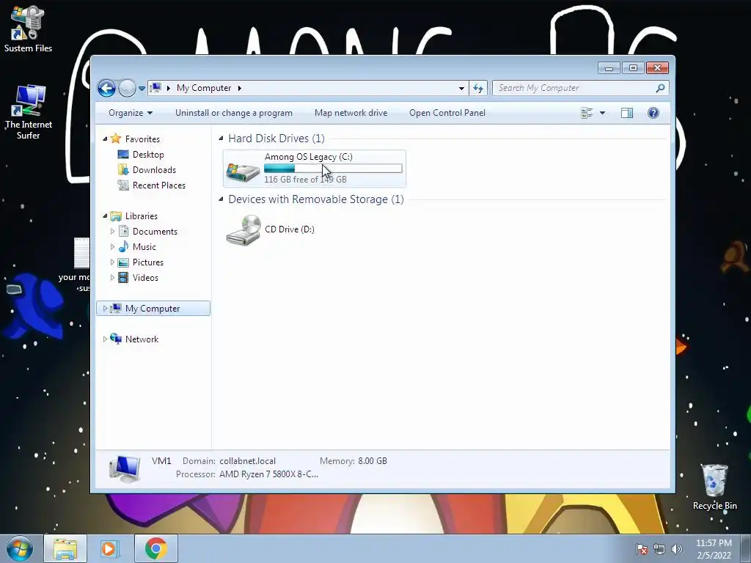Image resolution: width=751 pixels, height=563 pixels.
Task: Show the preview pane
Action: click(x=627, y=113)
